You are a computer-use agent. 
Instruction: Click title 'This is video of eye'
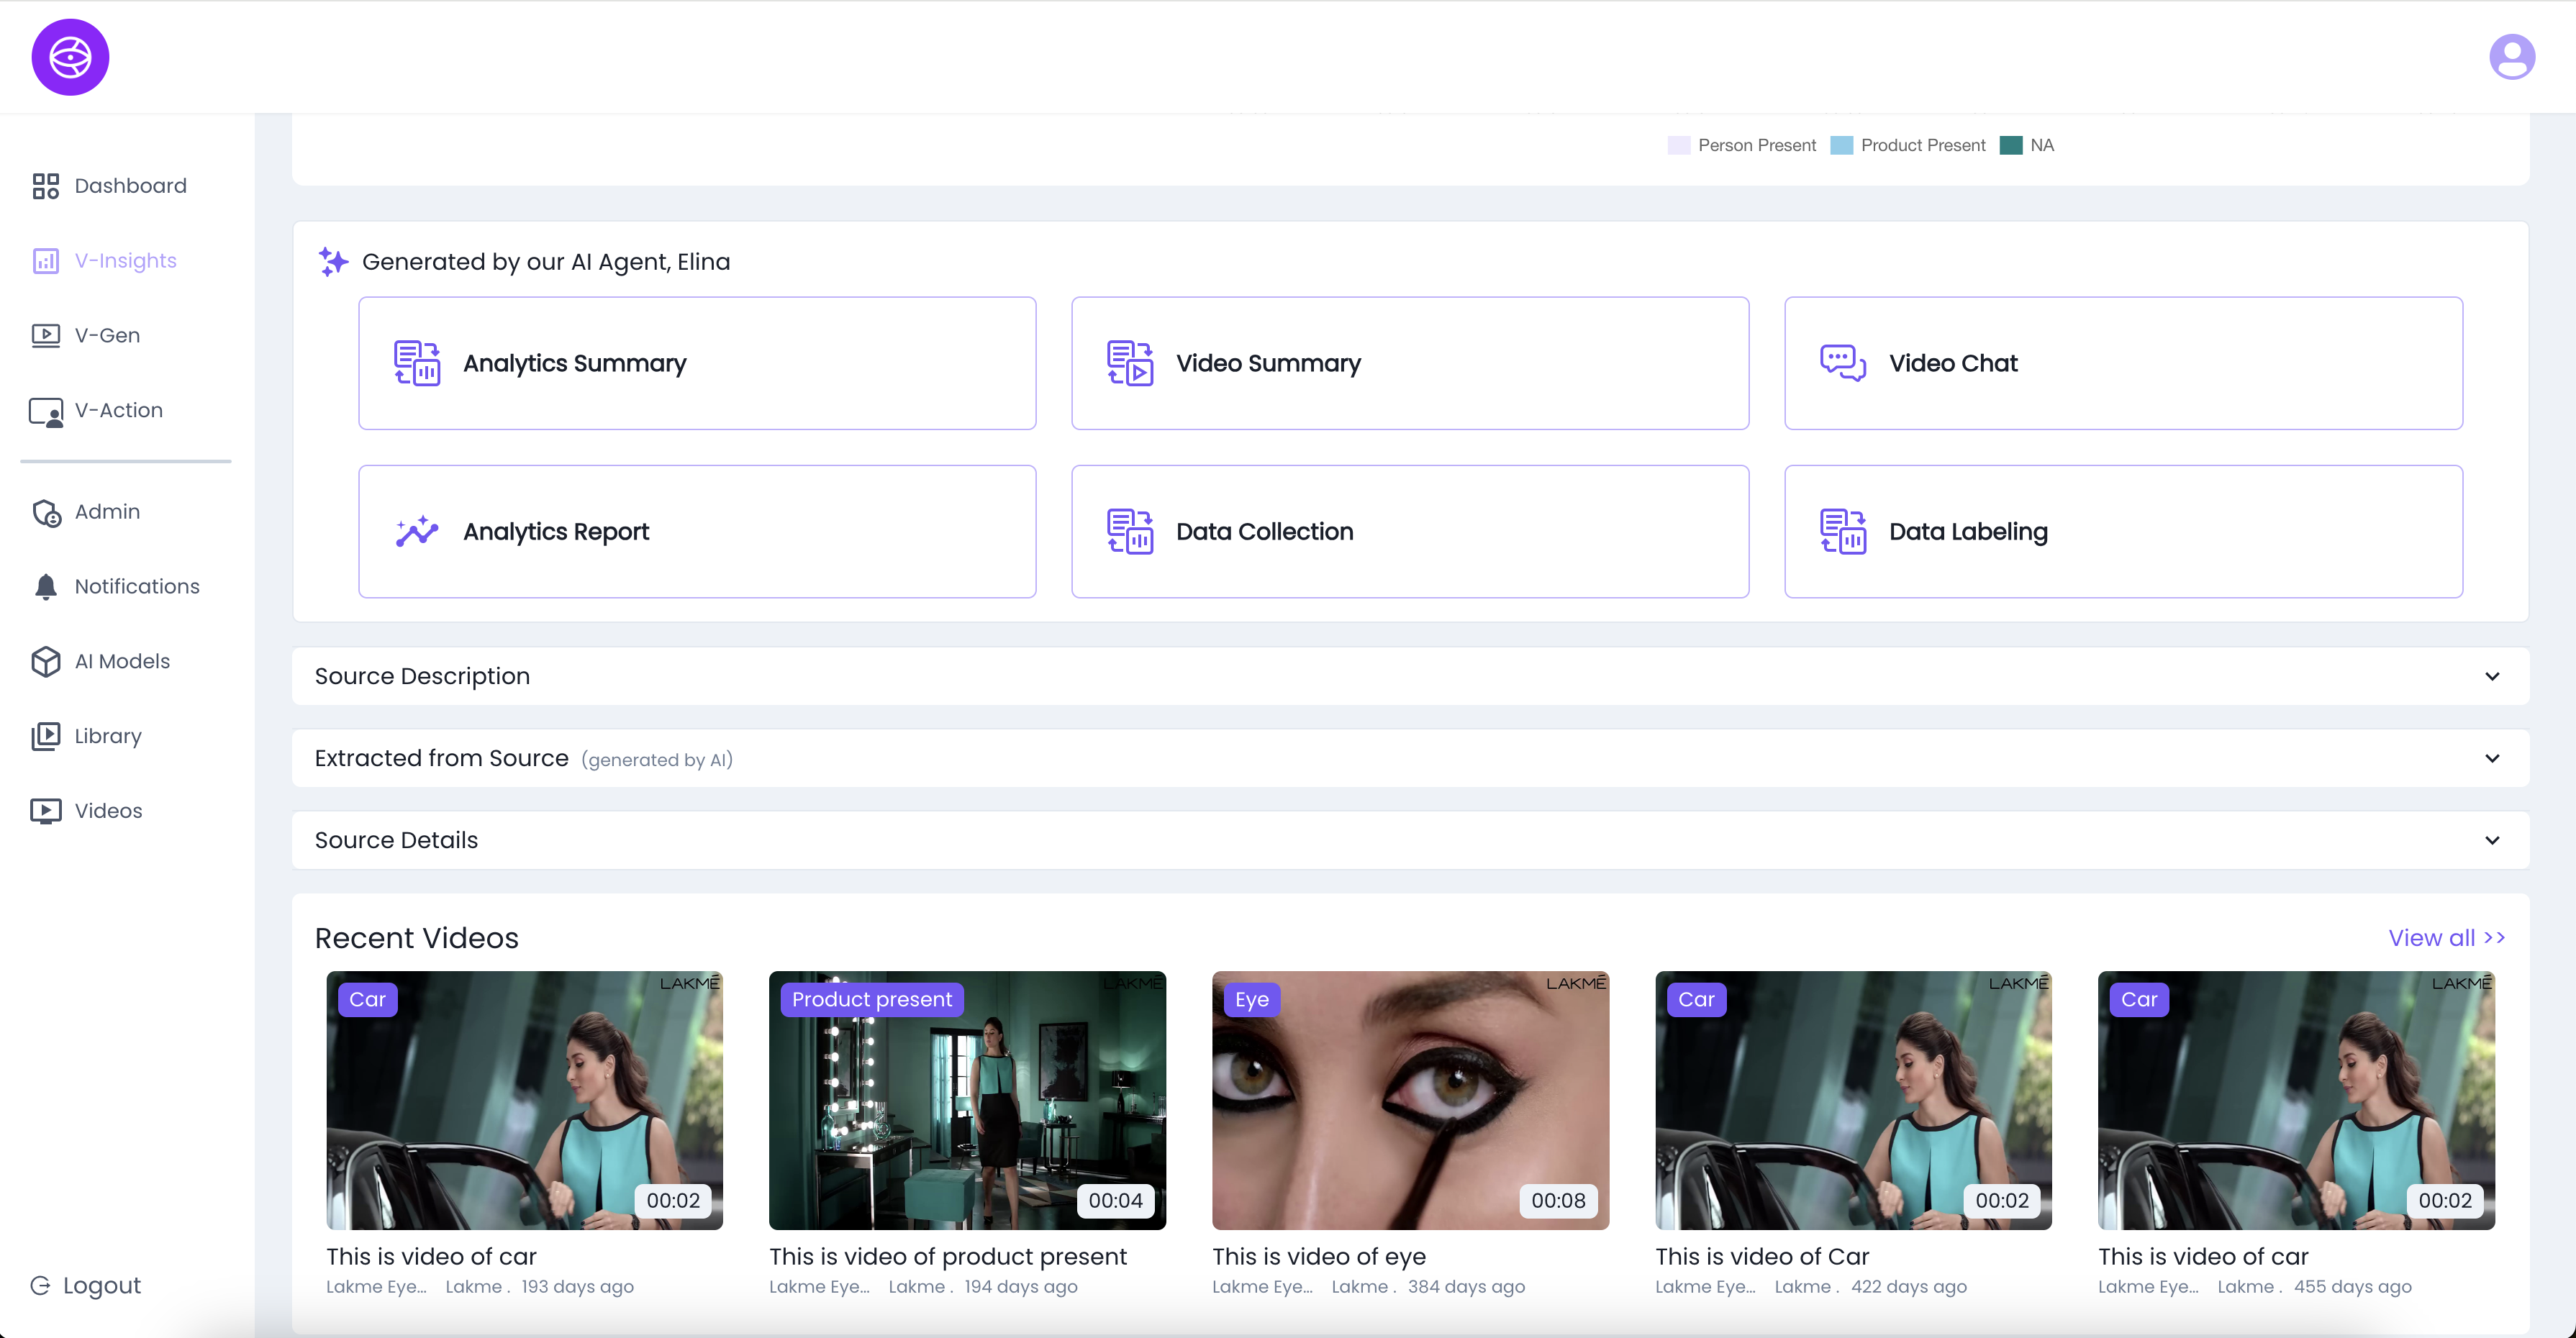point(1319,1256)
